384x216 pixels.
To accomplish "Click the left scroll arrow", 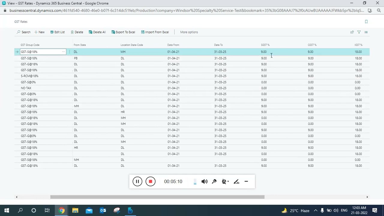I will 16,197.
